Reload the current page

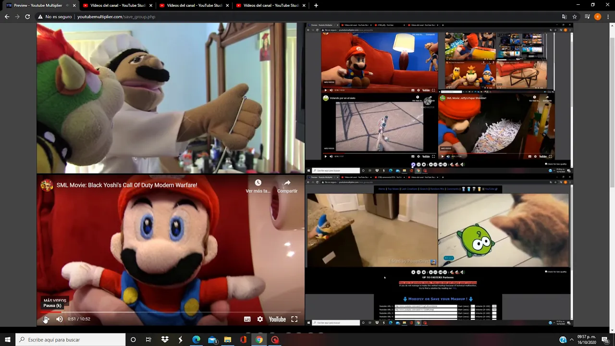[27, 16]
